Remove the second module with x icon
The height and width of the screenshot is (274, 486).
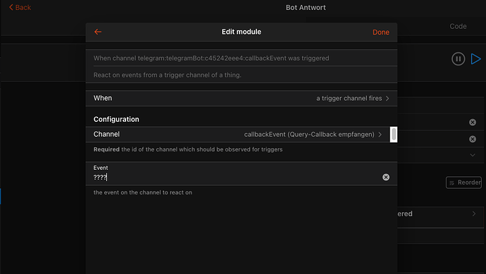pos(473,139)
